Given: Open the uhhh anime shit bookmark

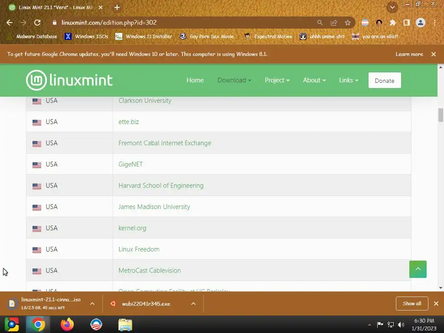Looking at the screenshot, I should pos(322,36).
